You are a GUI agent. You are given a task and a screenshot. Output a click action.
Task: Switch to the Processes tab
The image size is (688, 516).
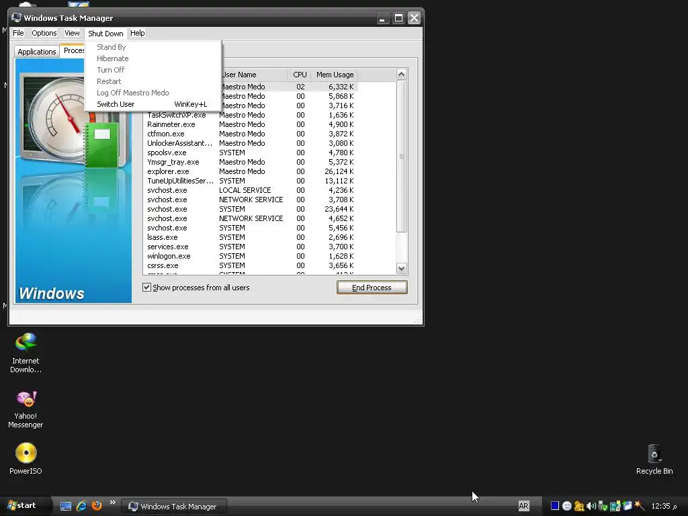click(x=73, y=50)
